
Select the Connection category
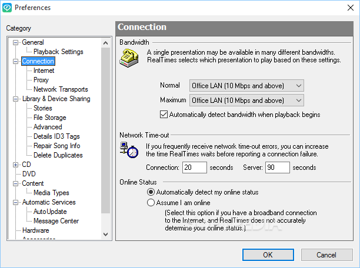click(38, 61)
